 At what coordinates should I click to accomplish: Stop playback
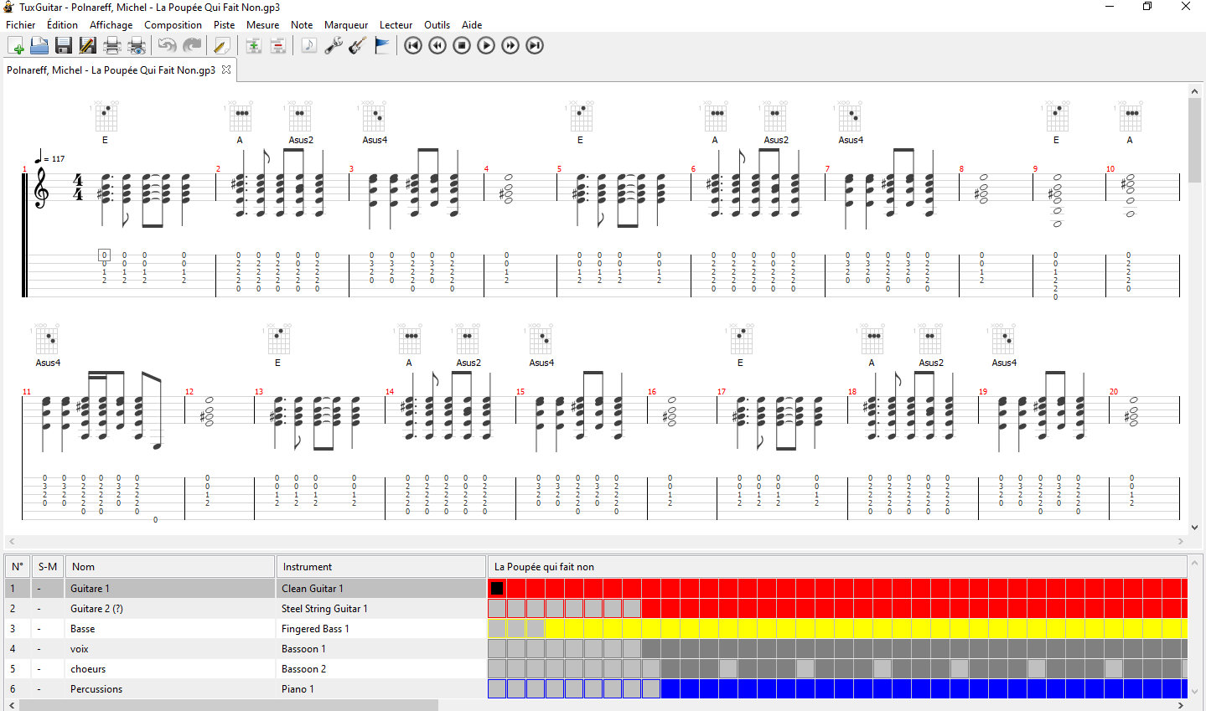[x=462, y=45]
